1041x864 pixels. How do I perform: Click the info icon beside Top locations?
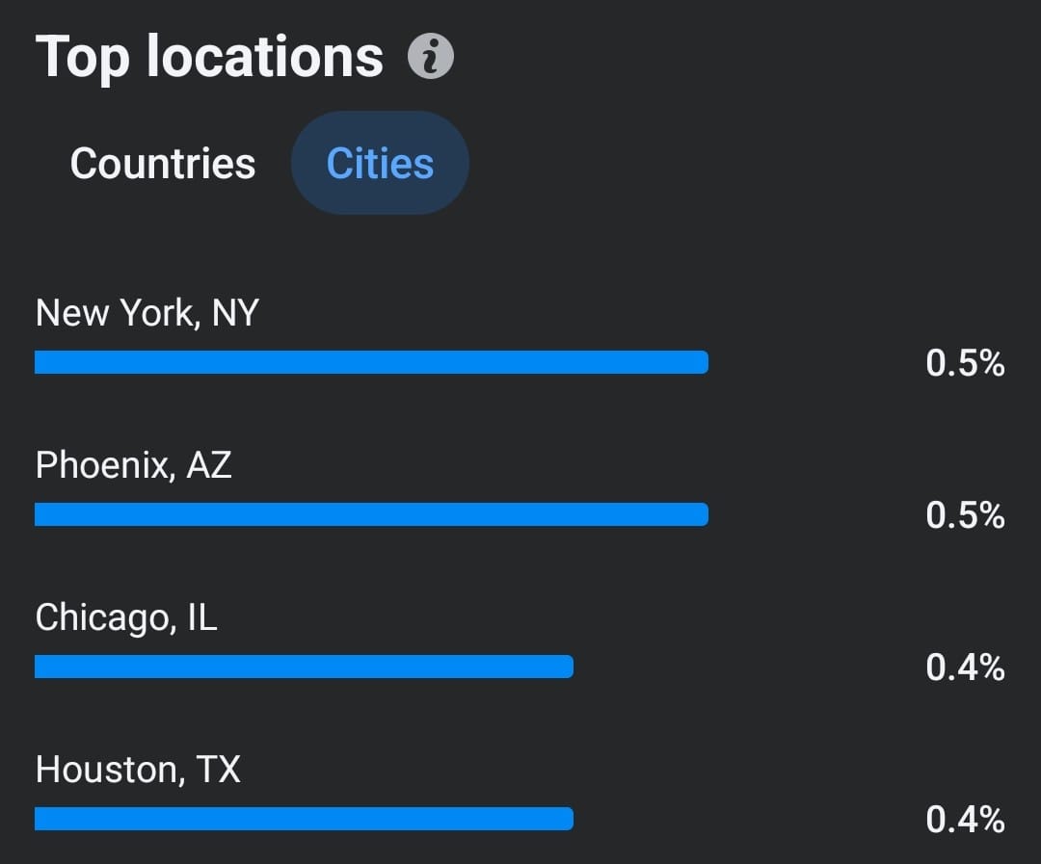click(x=430, y=56)
